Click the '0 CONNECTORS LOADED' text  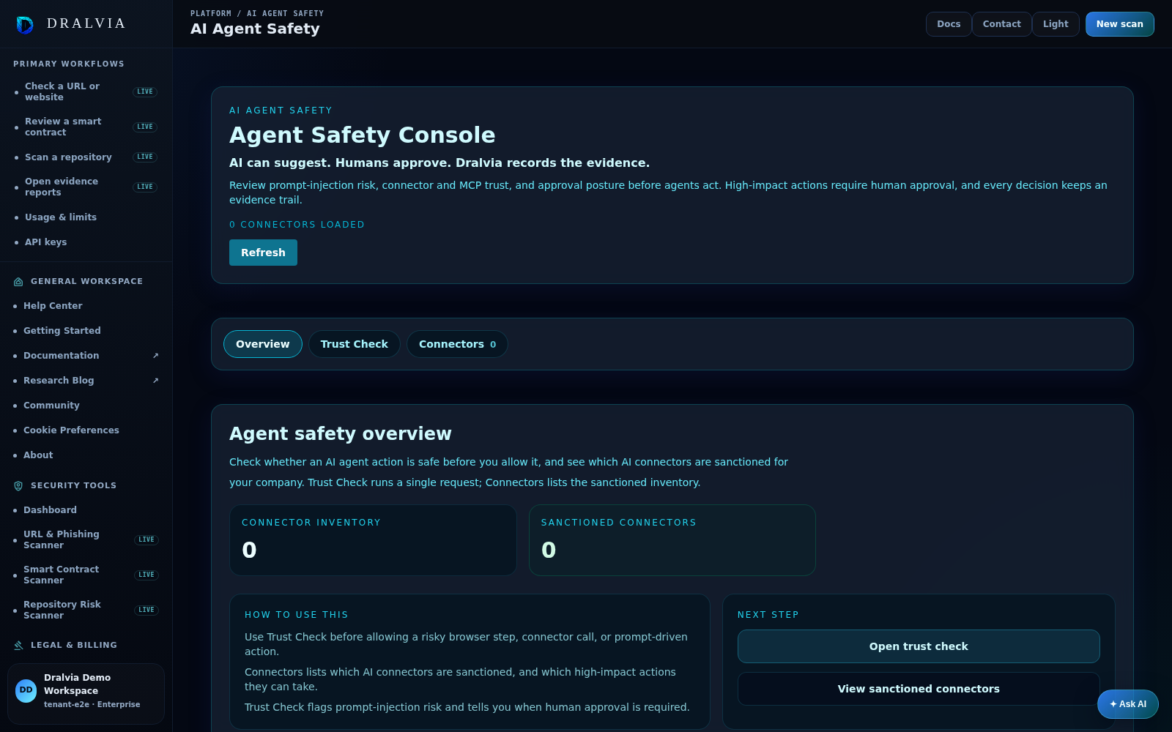(297, 225)
